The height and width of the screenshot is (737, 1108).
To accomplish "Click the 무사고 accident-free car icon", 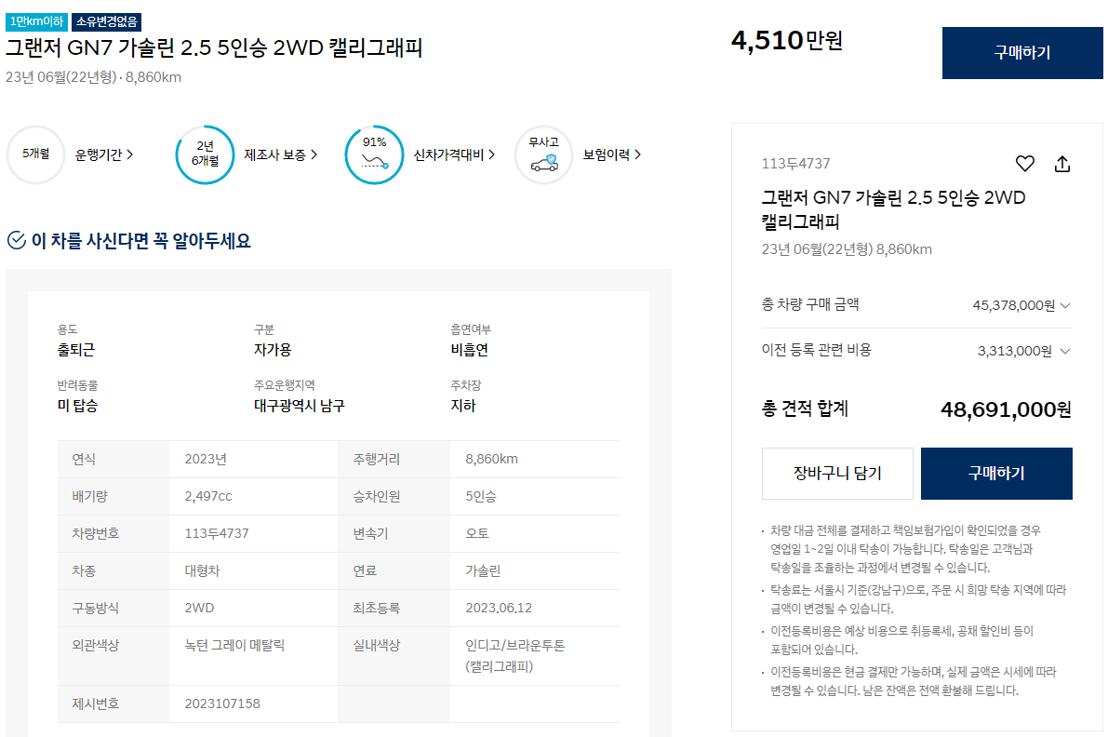I will [x=543, y=154].
